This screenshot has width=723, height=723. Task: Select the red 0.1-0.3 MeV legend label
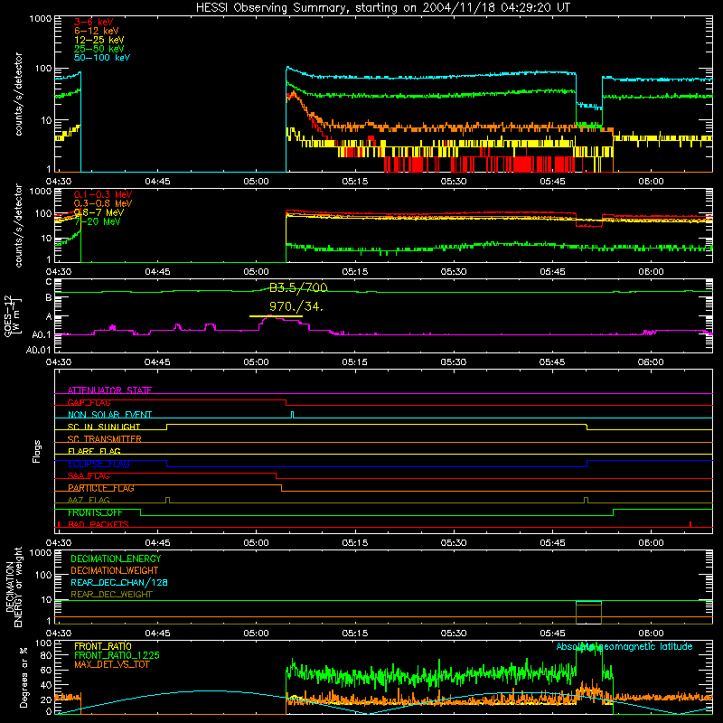(x=103, y=194)
